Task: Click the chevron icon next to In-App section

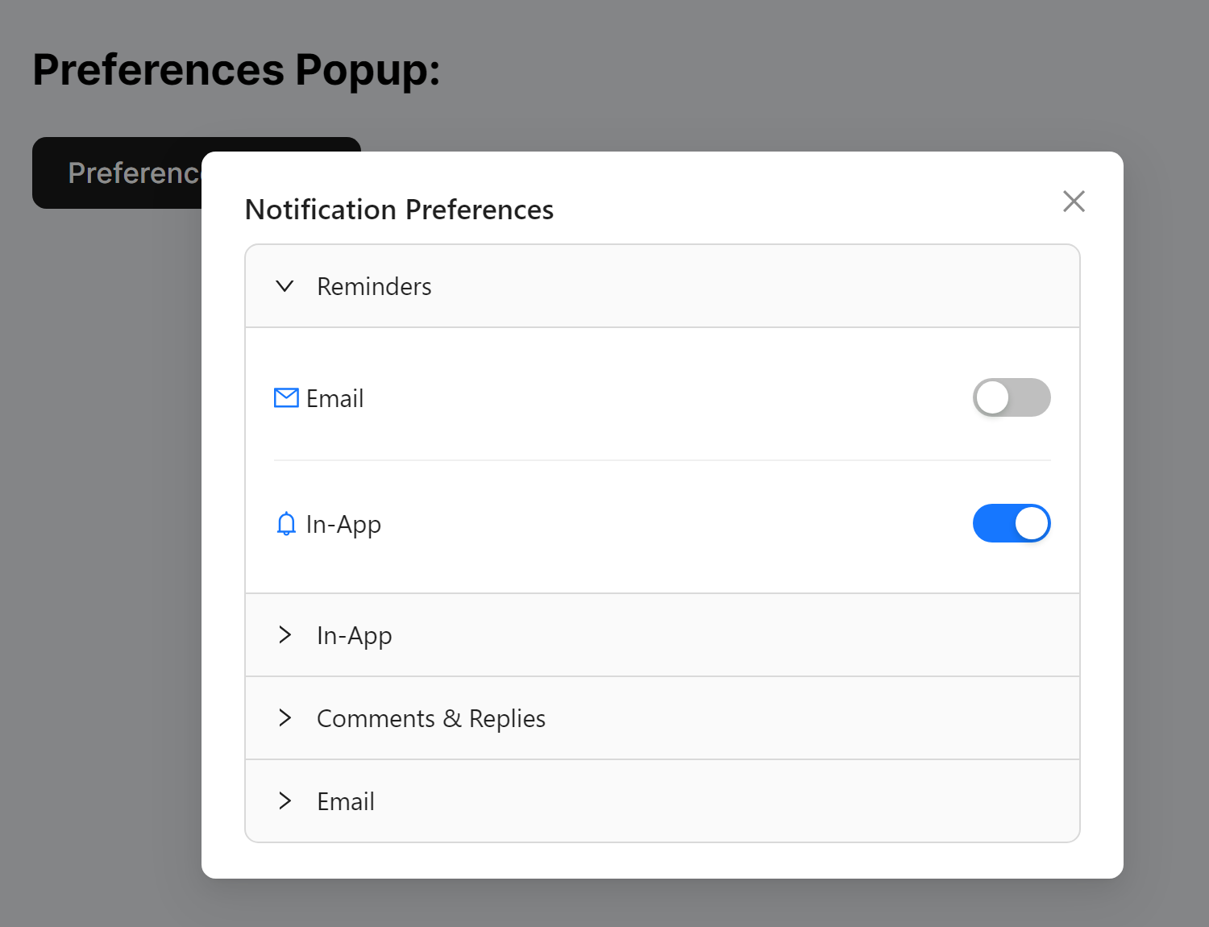Action: (285, 635)
